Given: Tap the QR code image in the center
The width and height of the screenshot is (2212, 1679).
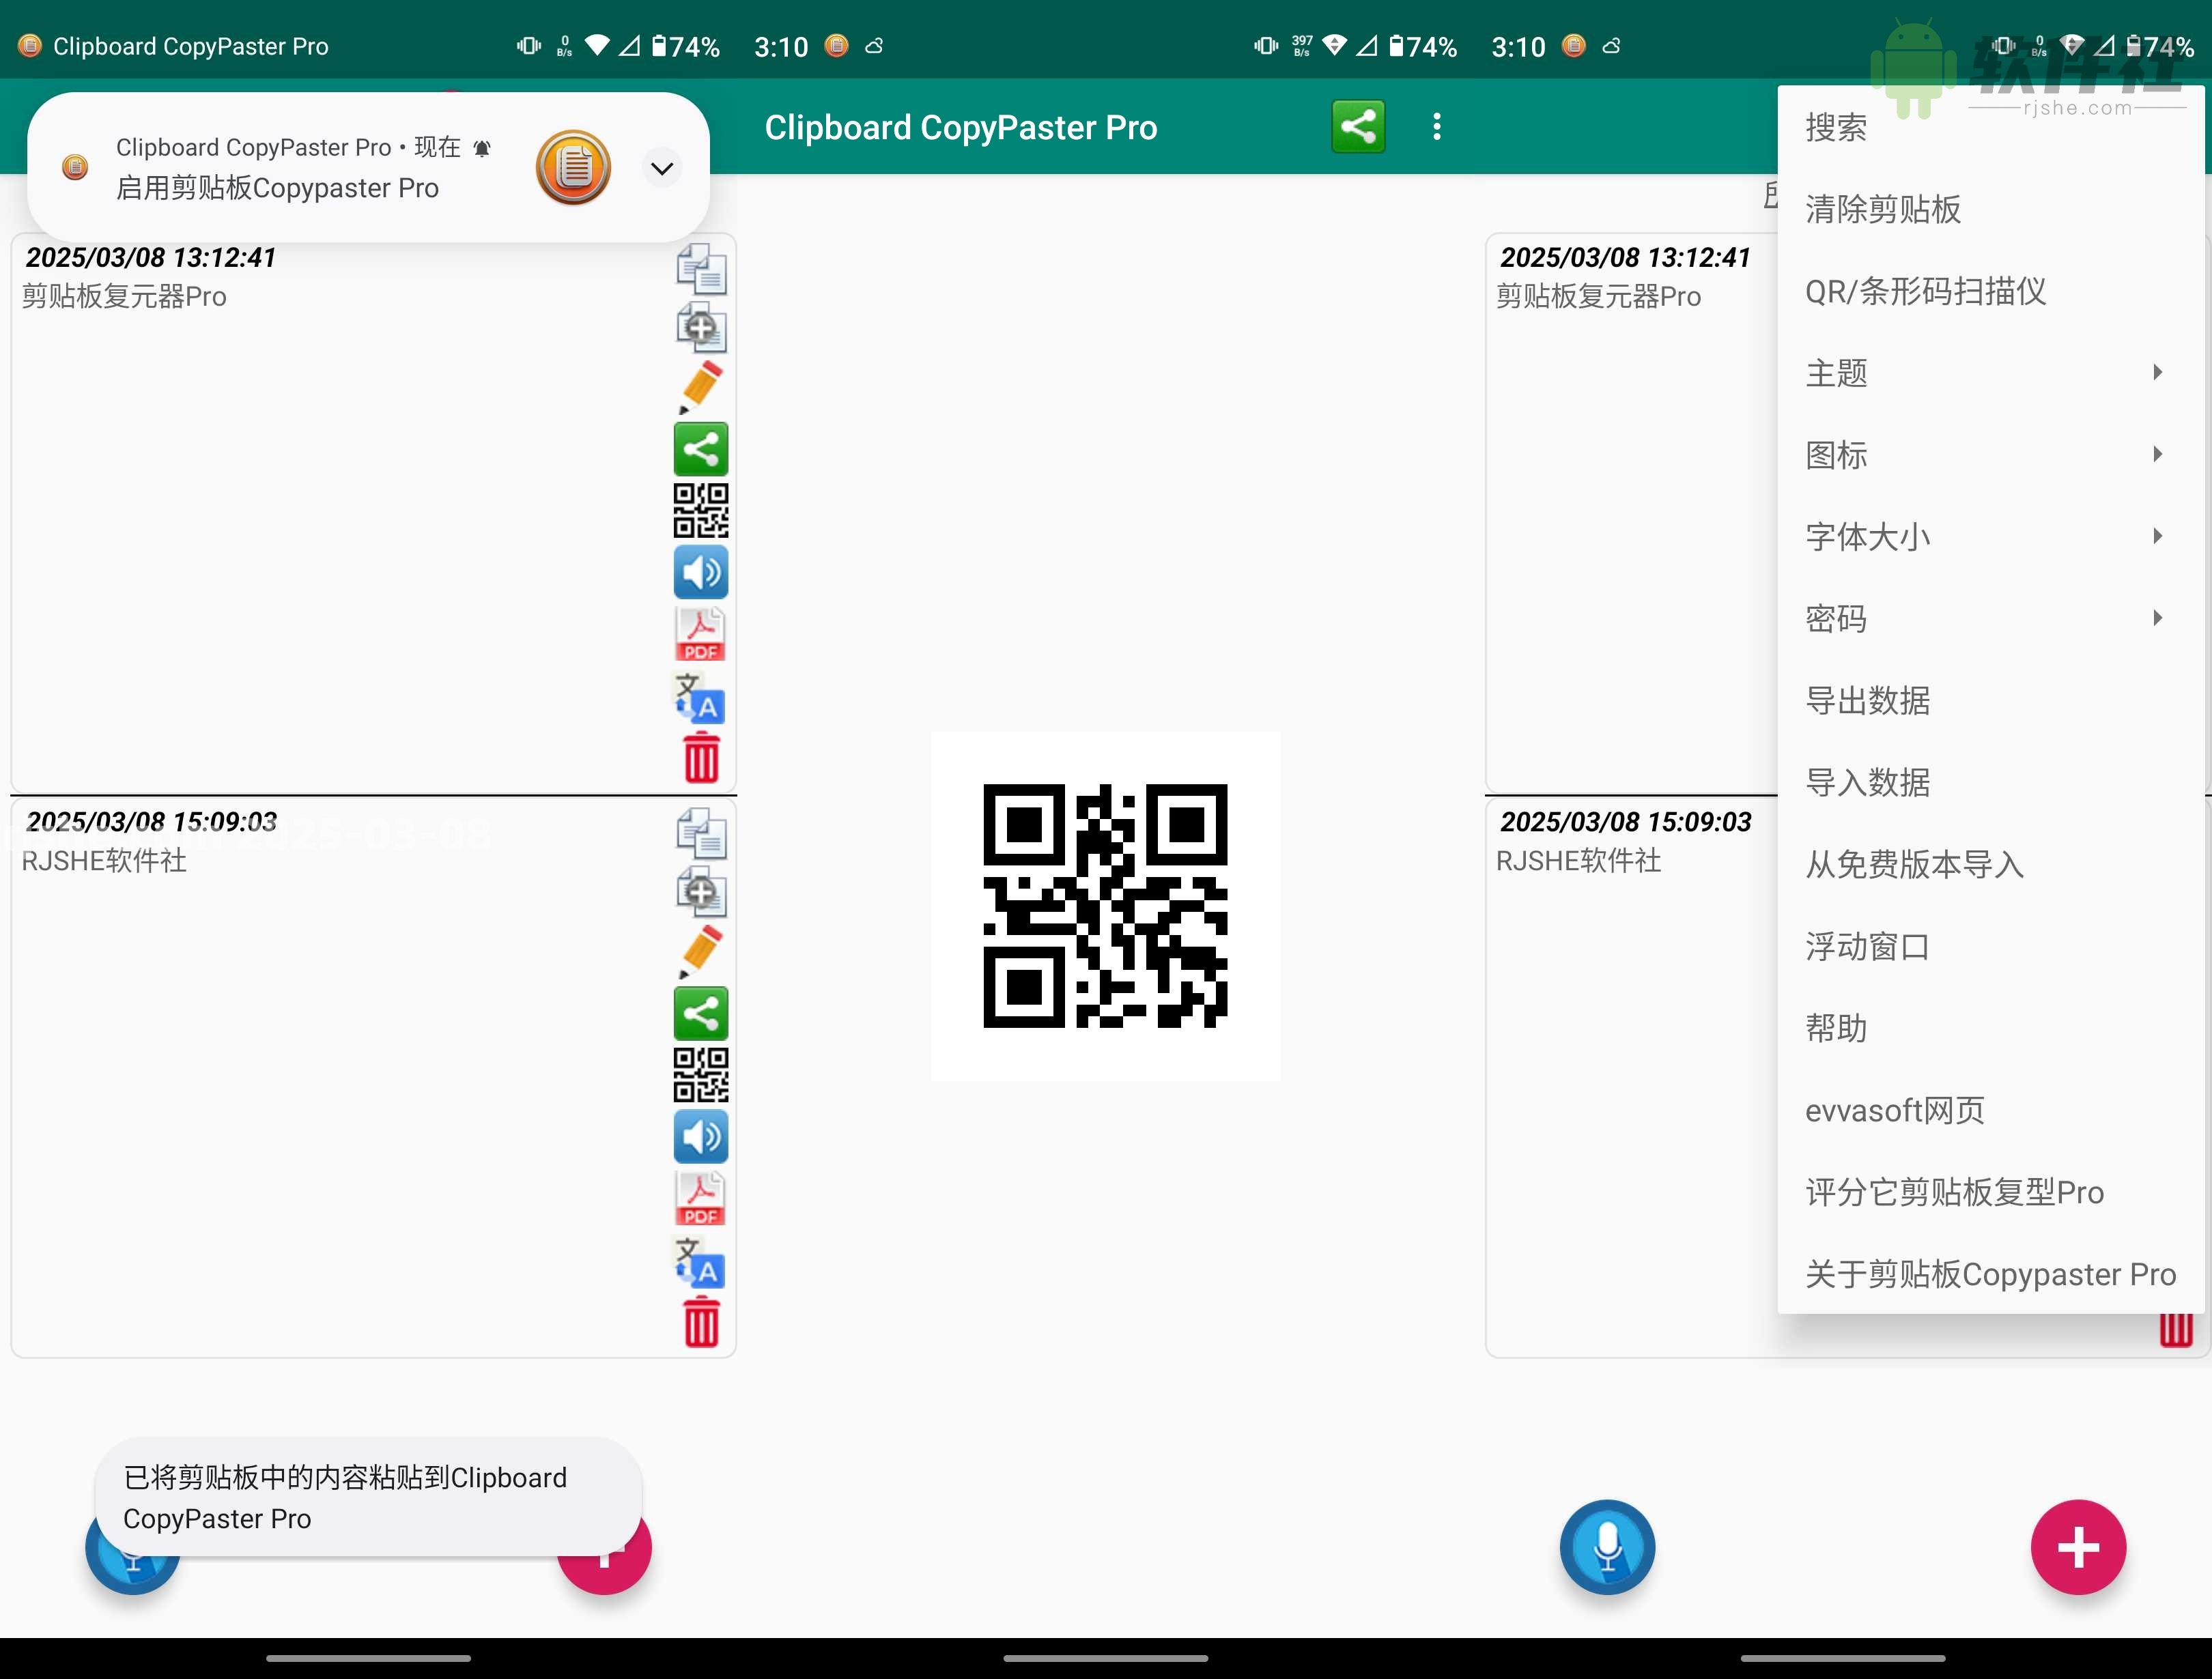Looking at the screenshot, I should pos(1105,908).
